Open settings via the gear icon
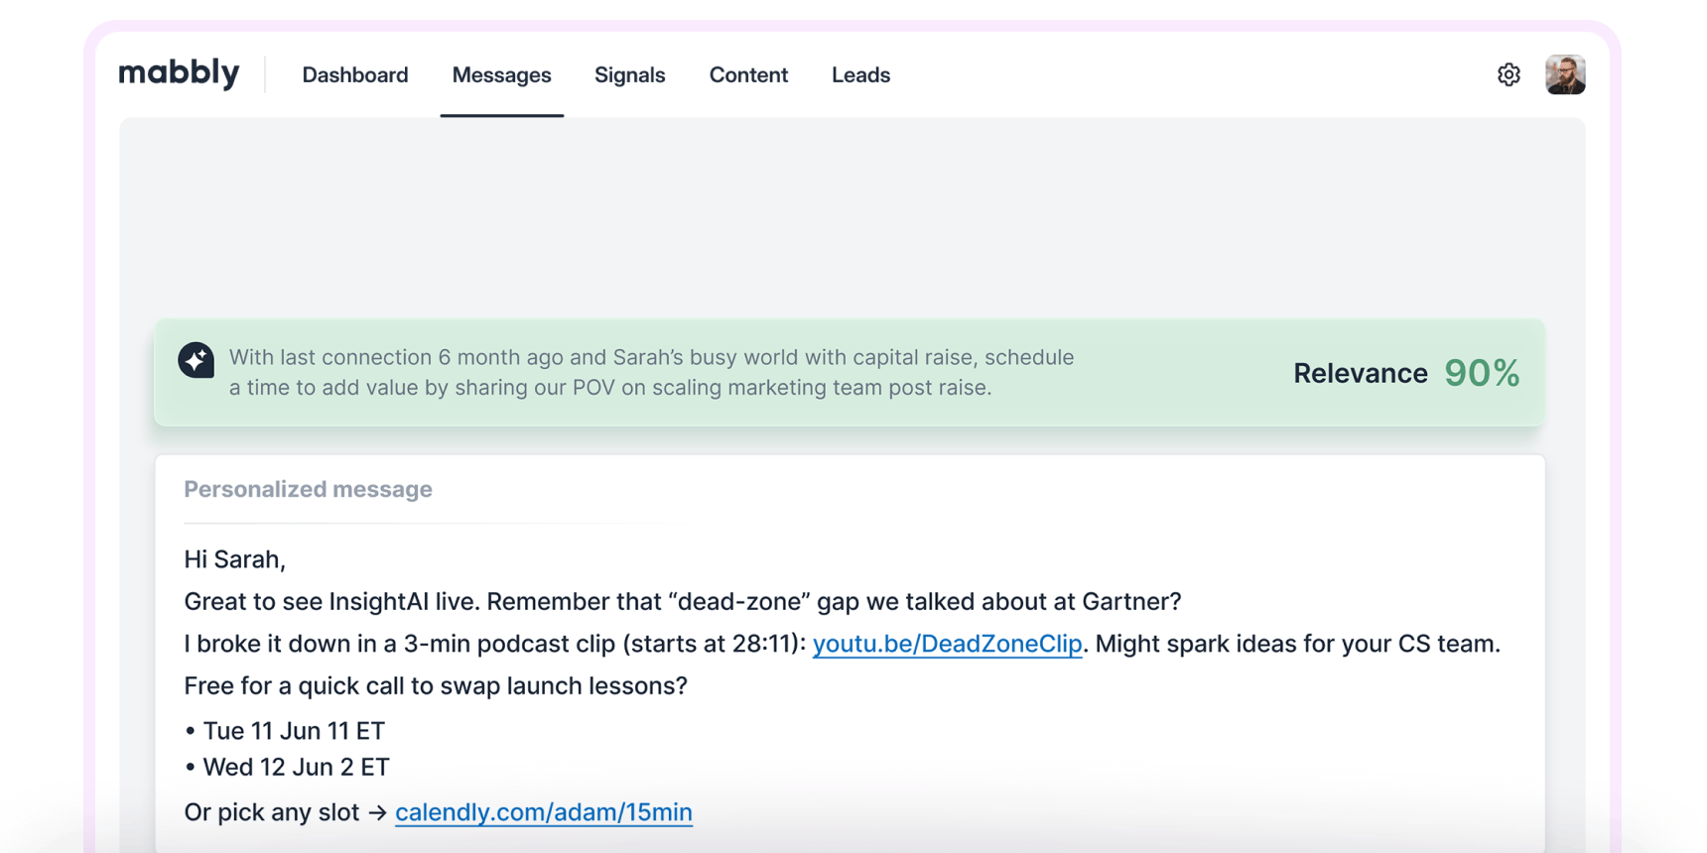 [1509, 74]
